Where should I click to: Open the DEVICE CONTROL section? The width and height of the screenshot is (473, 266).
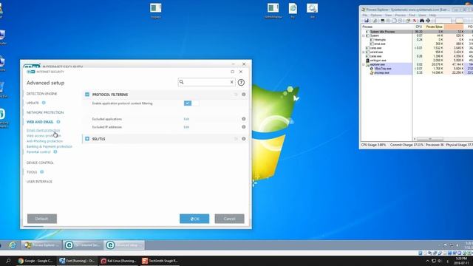40,163
